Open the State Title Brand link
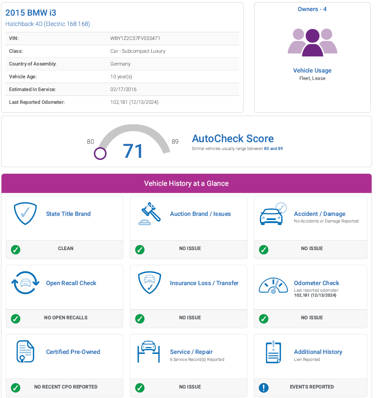The height and width of the screenshot is (398, 376). click(68, 214)
